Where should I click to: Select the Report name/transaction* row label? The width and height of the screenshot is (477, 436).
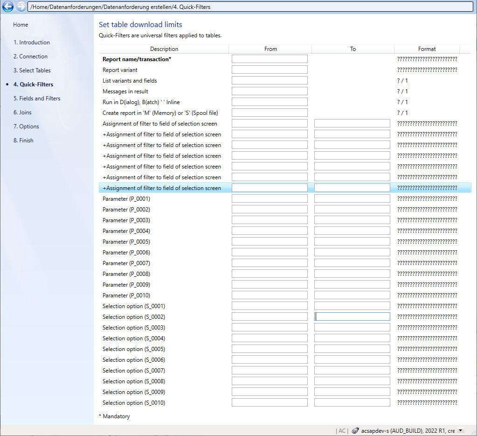click(137, 59)
